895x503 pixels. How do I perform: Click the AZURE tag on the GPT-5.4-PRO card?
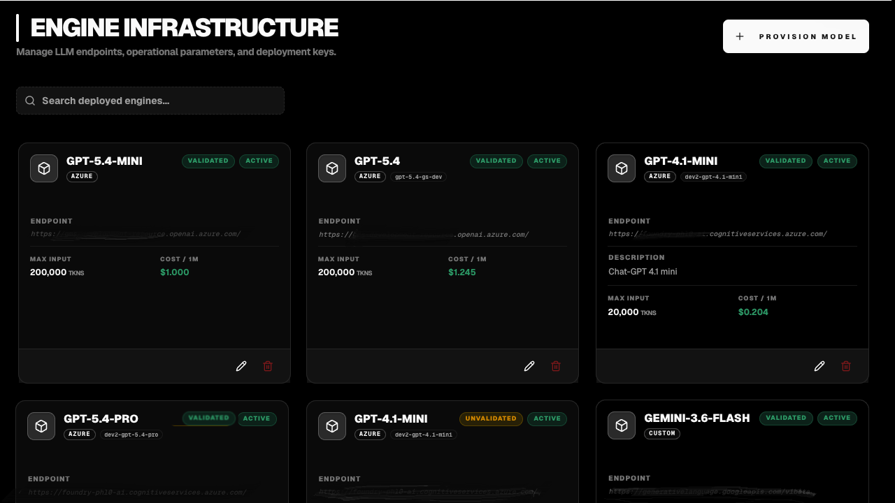click(x=79, y=435)
